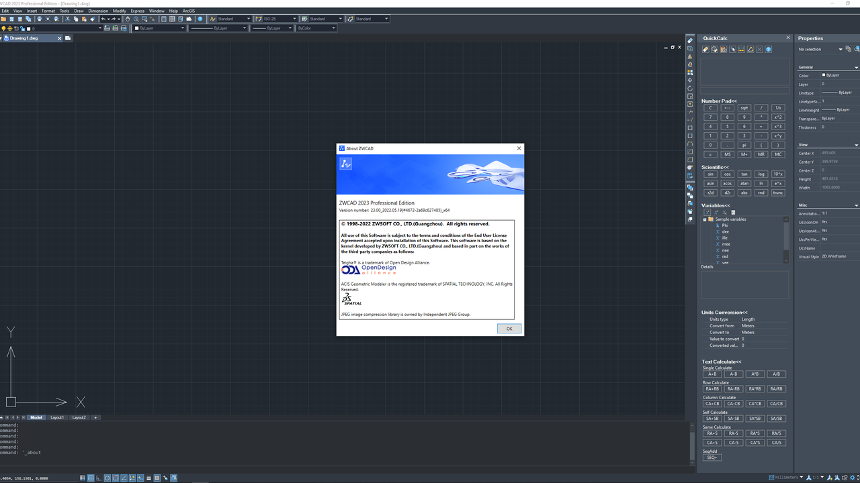Click the Units type Length value
860x483 pixels.
(748, 319)
